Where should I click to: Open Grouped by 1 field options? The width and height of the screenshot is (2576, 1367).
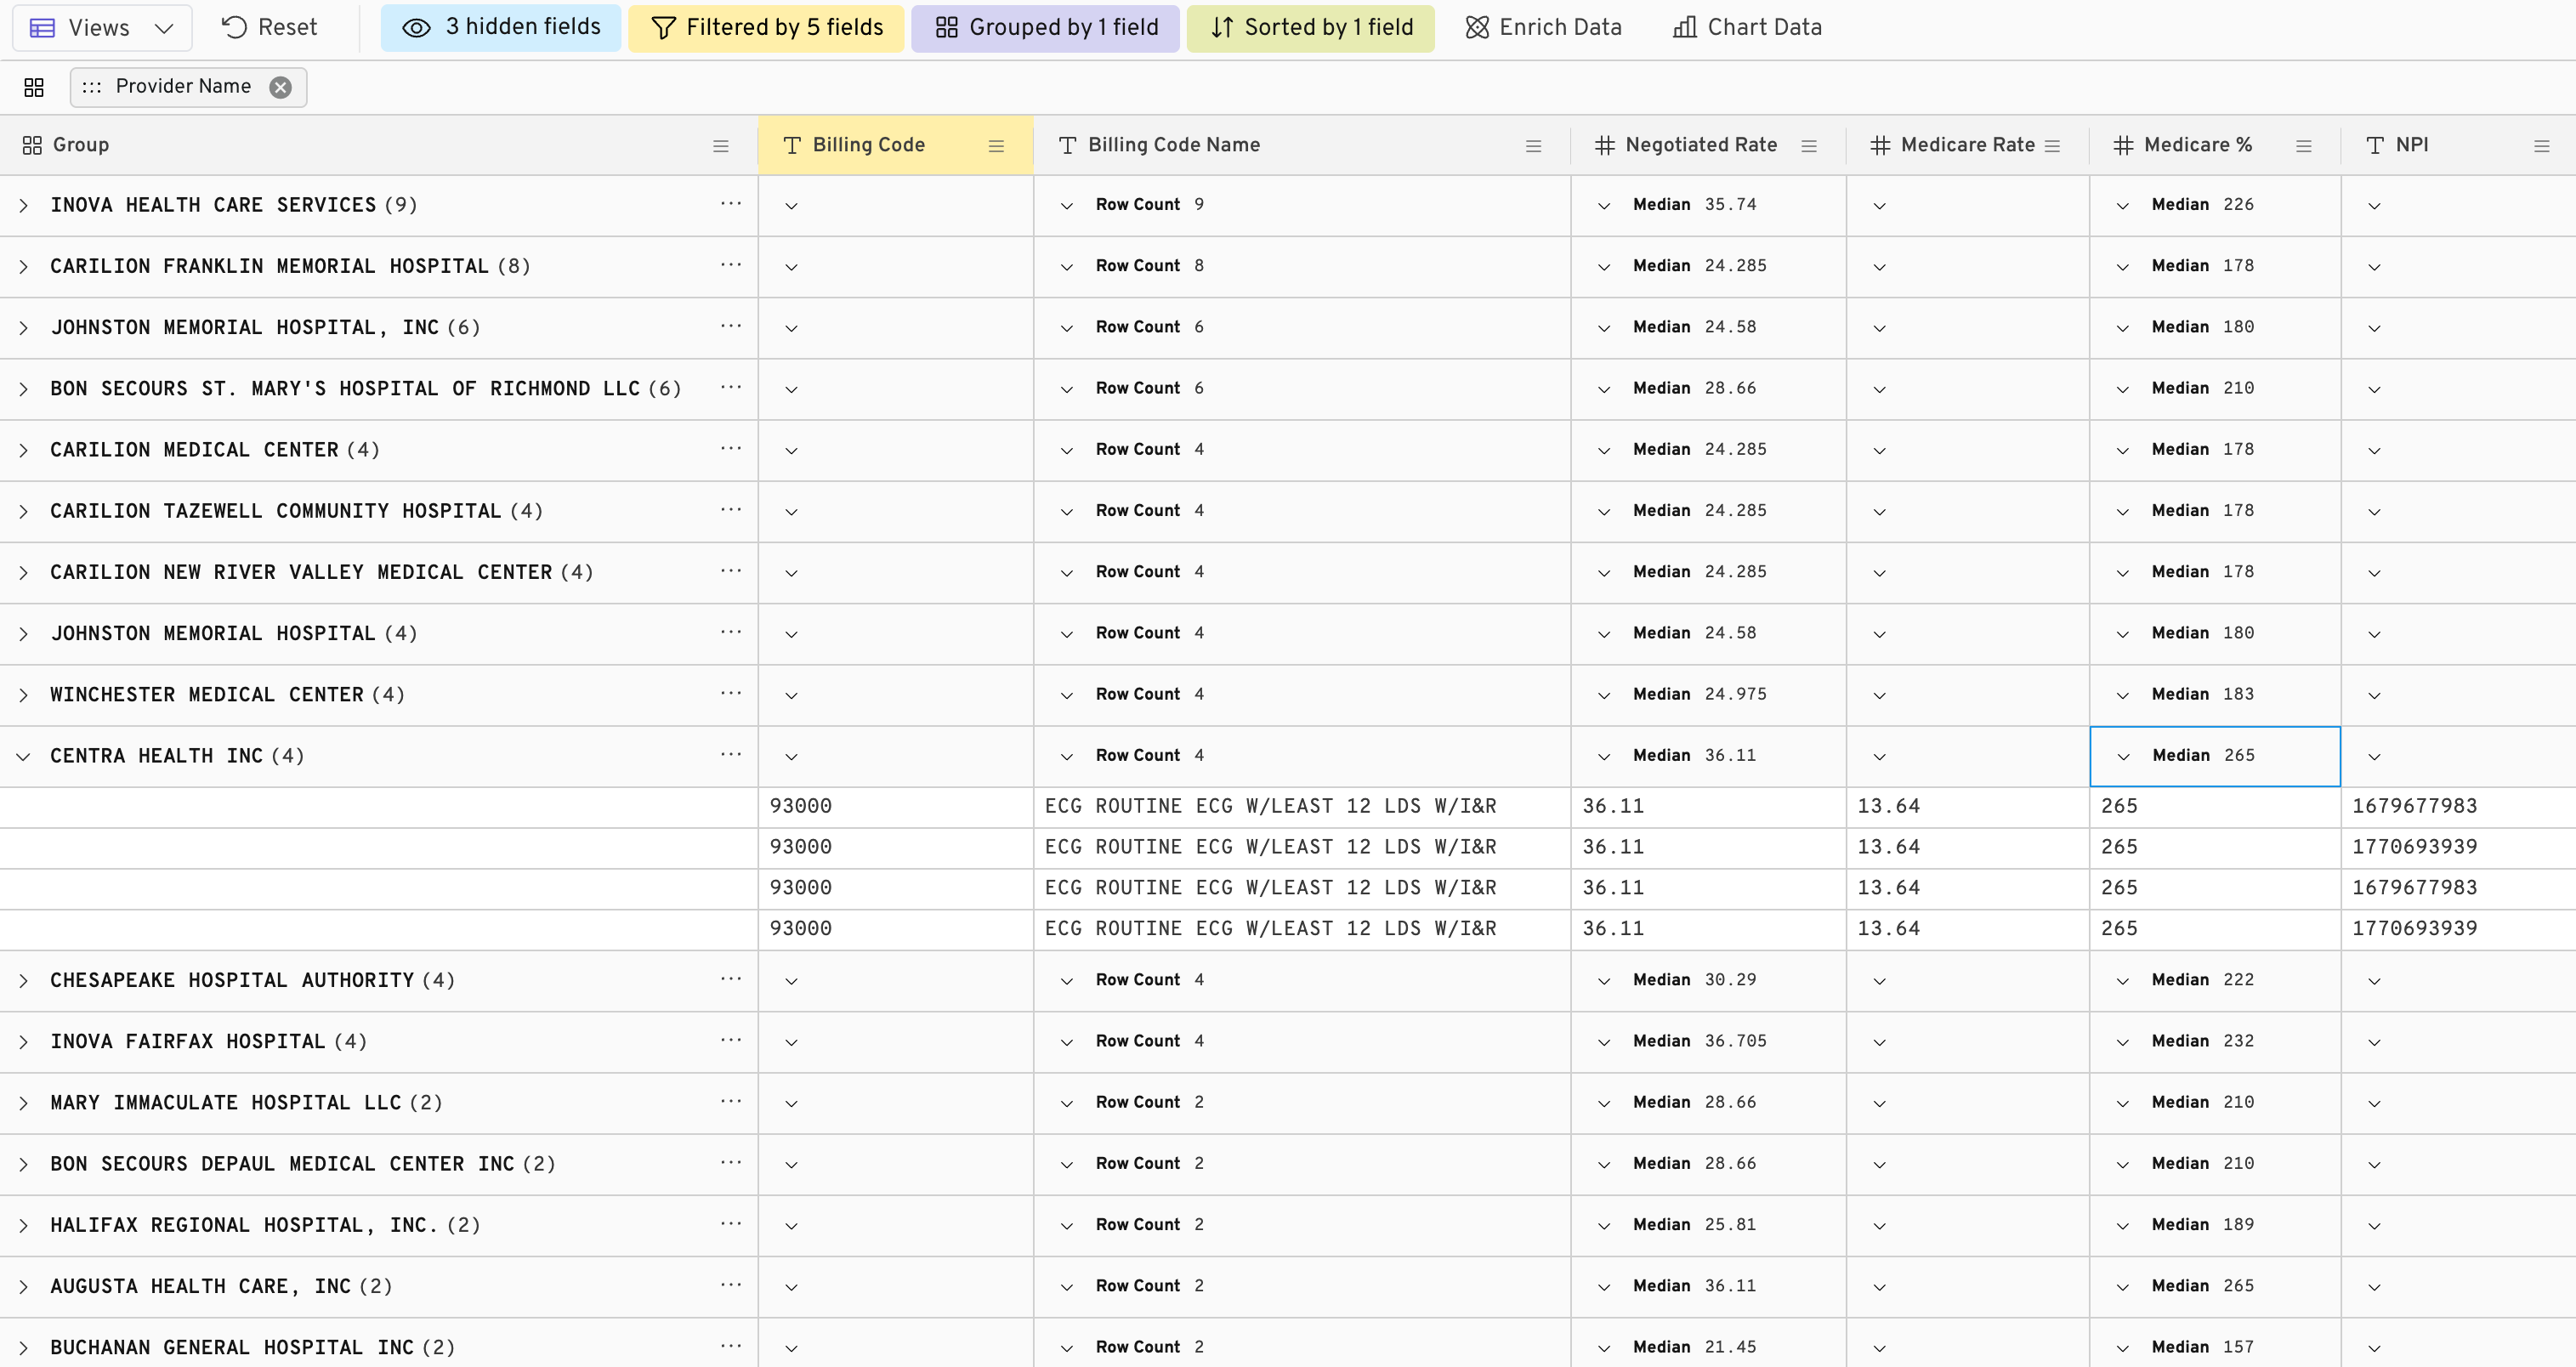[x=1045, y=28]
